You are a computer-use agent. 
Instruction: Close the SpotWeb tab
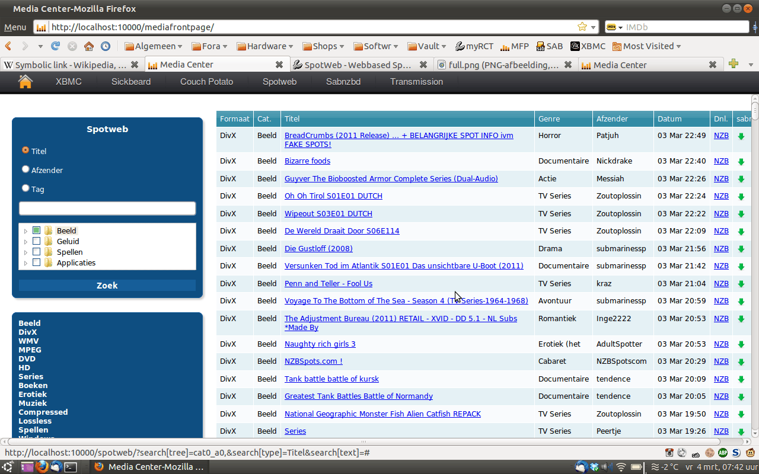[x=423, y=65]
